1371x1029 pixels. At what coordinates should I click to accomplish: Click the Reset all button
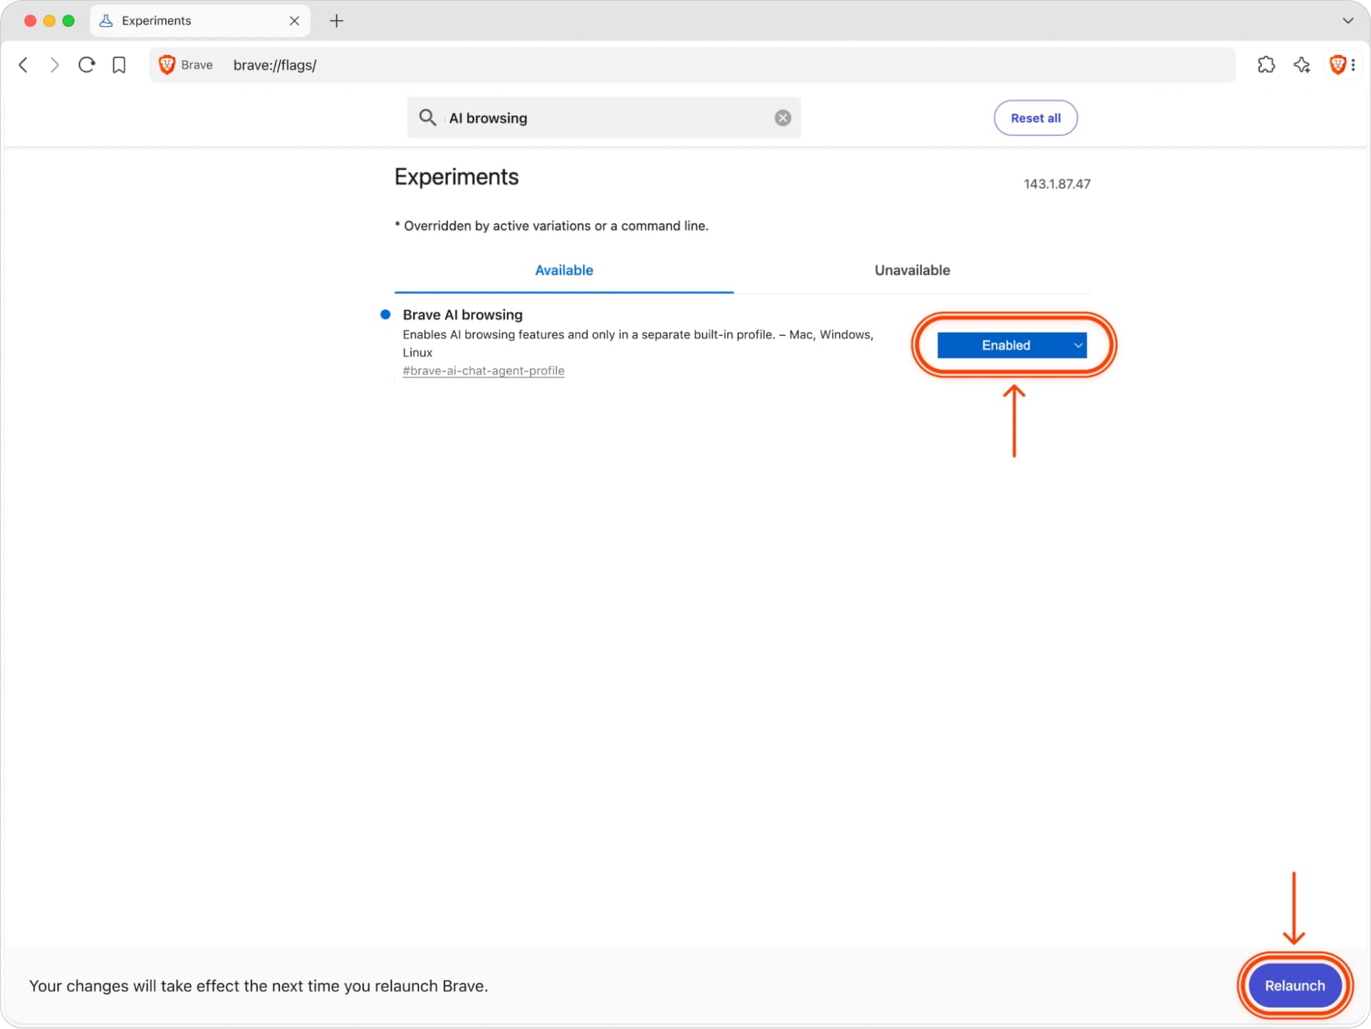point(1035,118)
